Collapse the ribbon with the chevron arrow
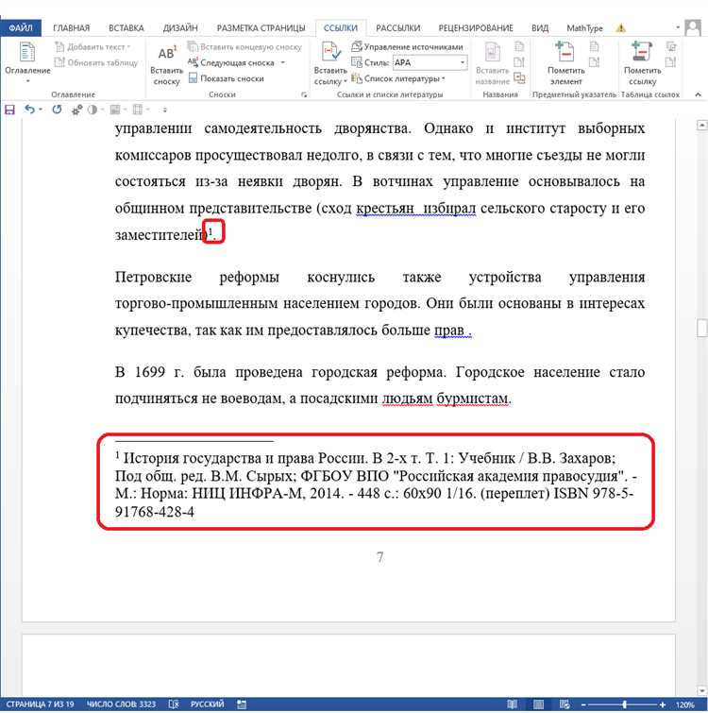Viewport: 708px width, 713px height. point(698,94)
